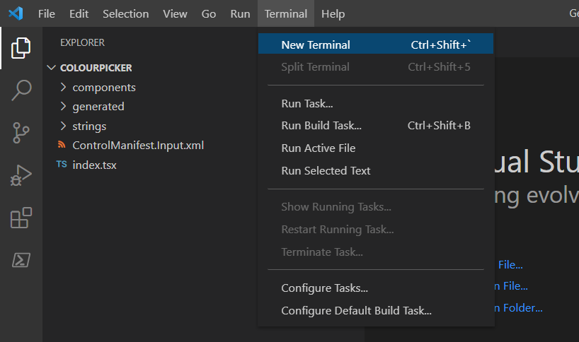Open the Run and Debug icon

click(x=21, y=175)
